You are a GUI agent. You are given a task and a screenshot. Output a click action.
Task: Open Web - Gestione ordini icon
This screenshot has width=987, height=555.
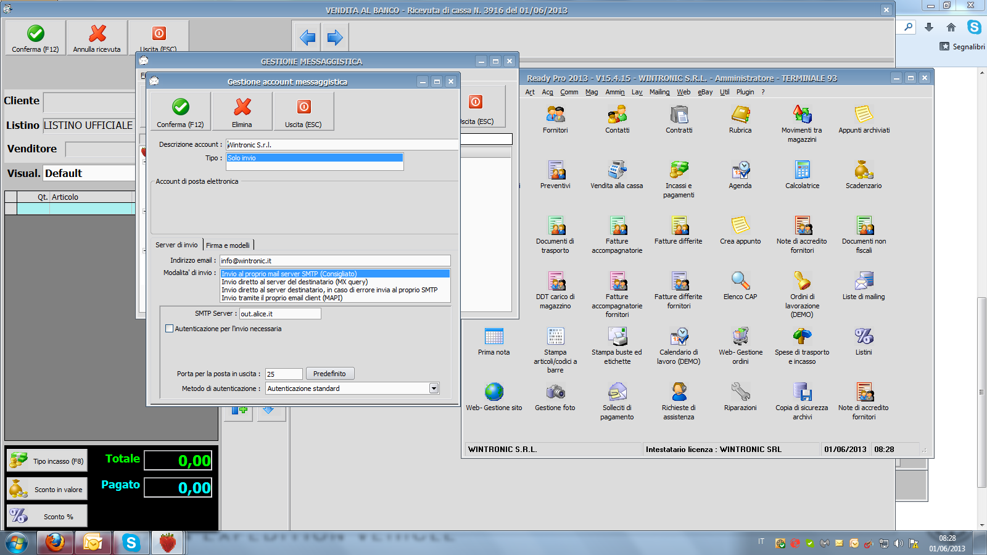[x=740, y=346]
